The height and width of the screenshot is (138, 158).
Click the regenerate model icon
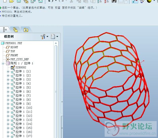(x=100, y=1)
